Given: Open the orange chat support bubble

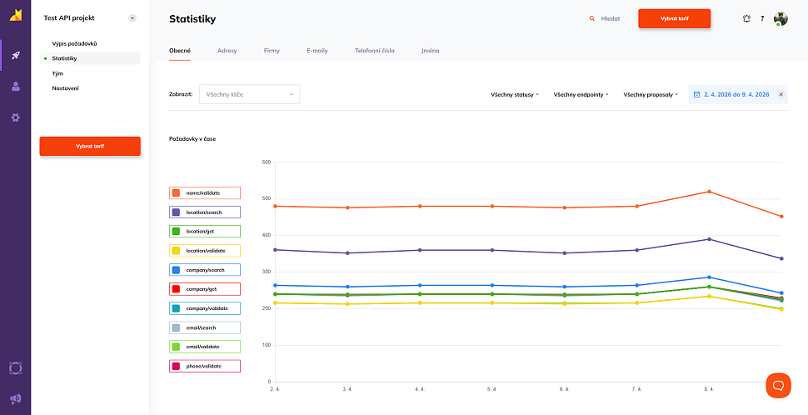Looking at the screenshot, I should point(778,385).
